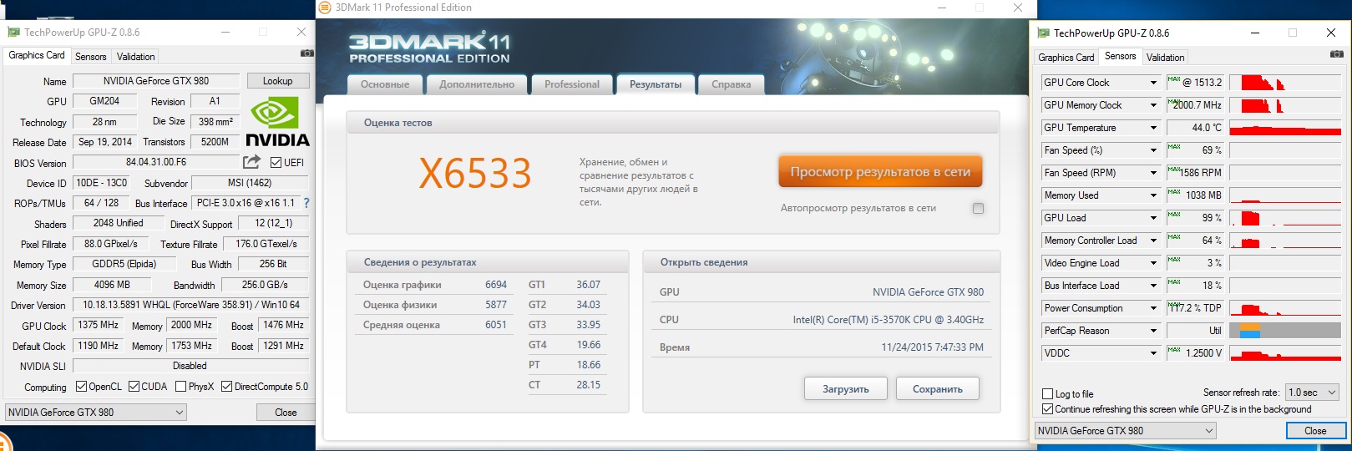Screen dimensions: 1352x451
Task: Click Close button in Sensors window
Action: point(1315,431)
